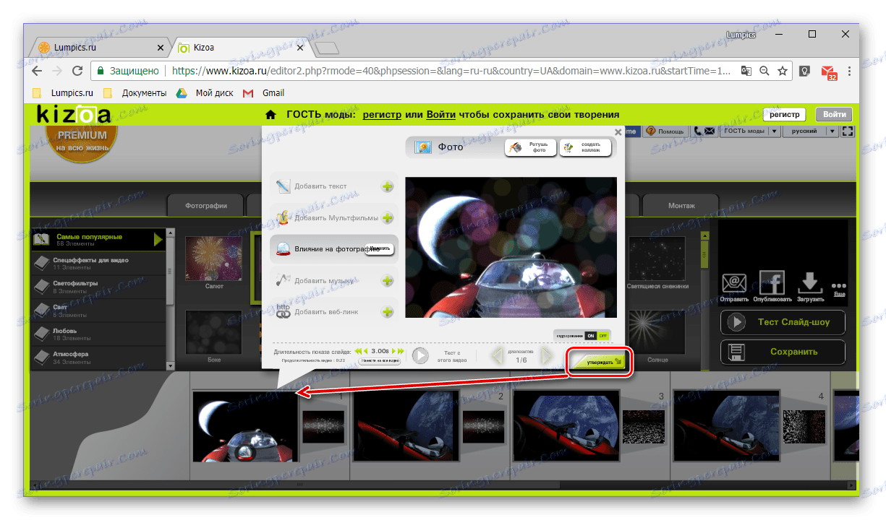Image resolution: width=886 pixels, height=520 pixels.
Task: Open the Любовь effects category
Action: pos(98,334)
